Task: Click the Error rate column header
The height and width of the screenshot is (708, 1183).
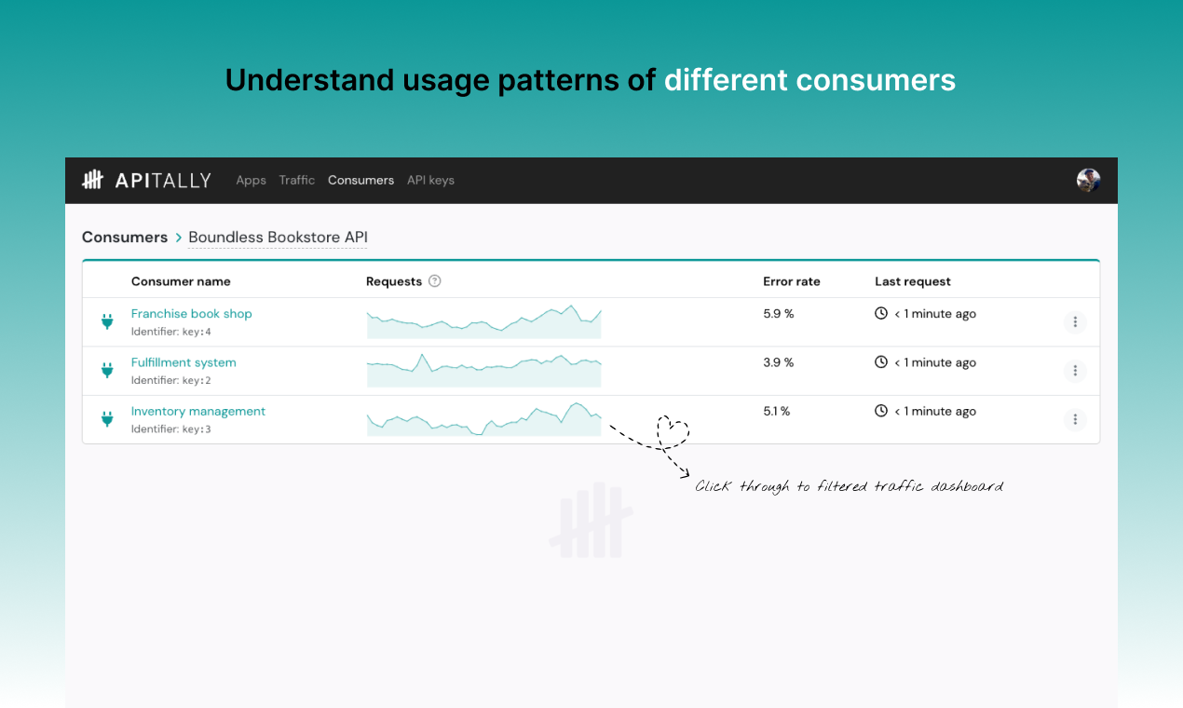Action: [792, 281]
